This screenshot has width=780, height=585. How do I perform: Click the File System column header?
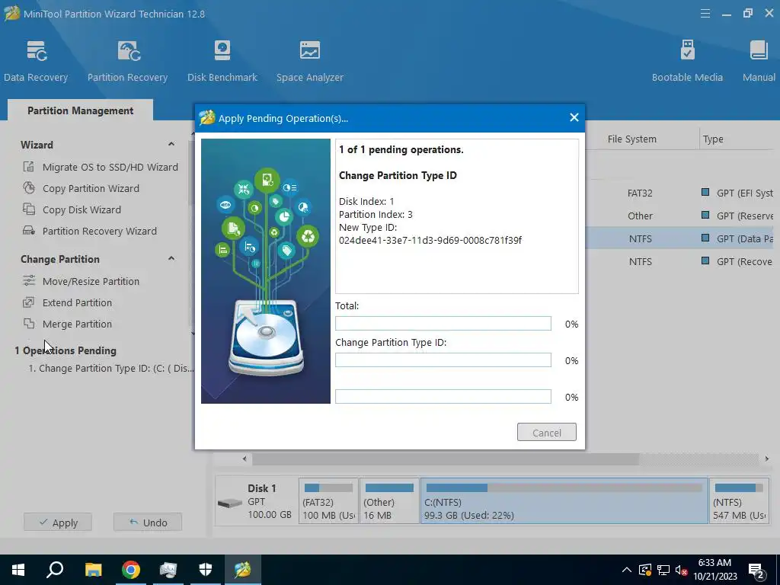(x=631, y=139)
